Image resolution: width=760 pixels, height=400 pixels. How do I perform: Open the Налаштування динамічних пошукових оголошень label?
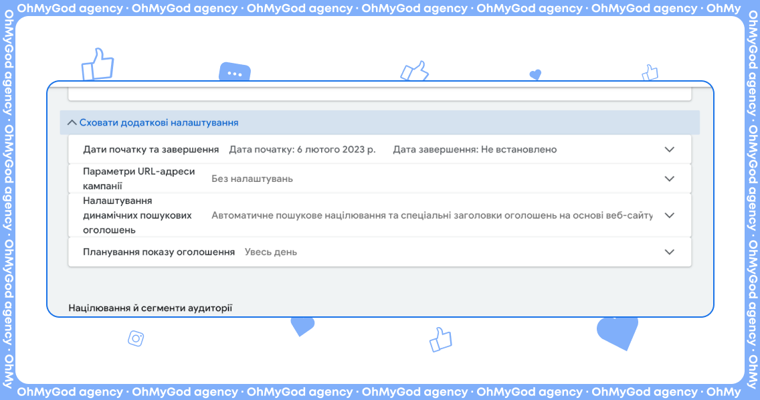[137, 215]
